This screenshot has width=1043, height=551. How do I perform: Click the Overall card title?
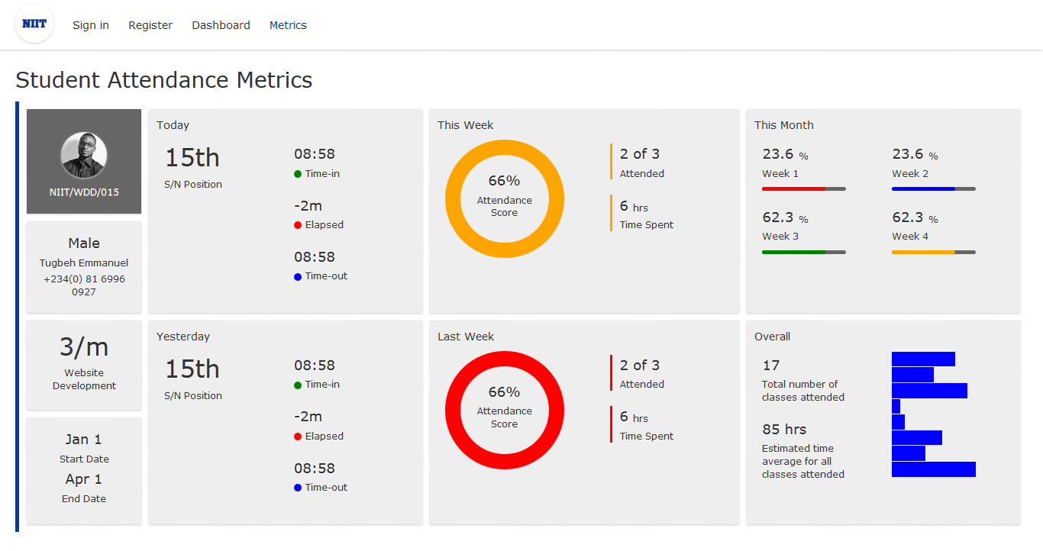tap(773, 337)
